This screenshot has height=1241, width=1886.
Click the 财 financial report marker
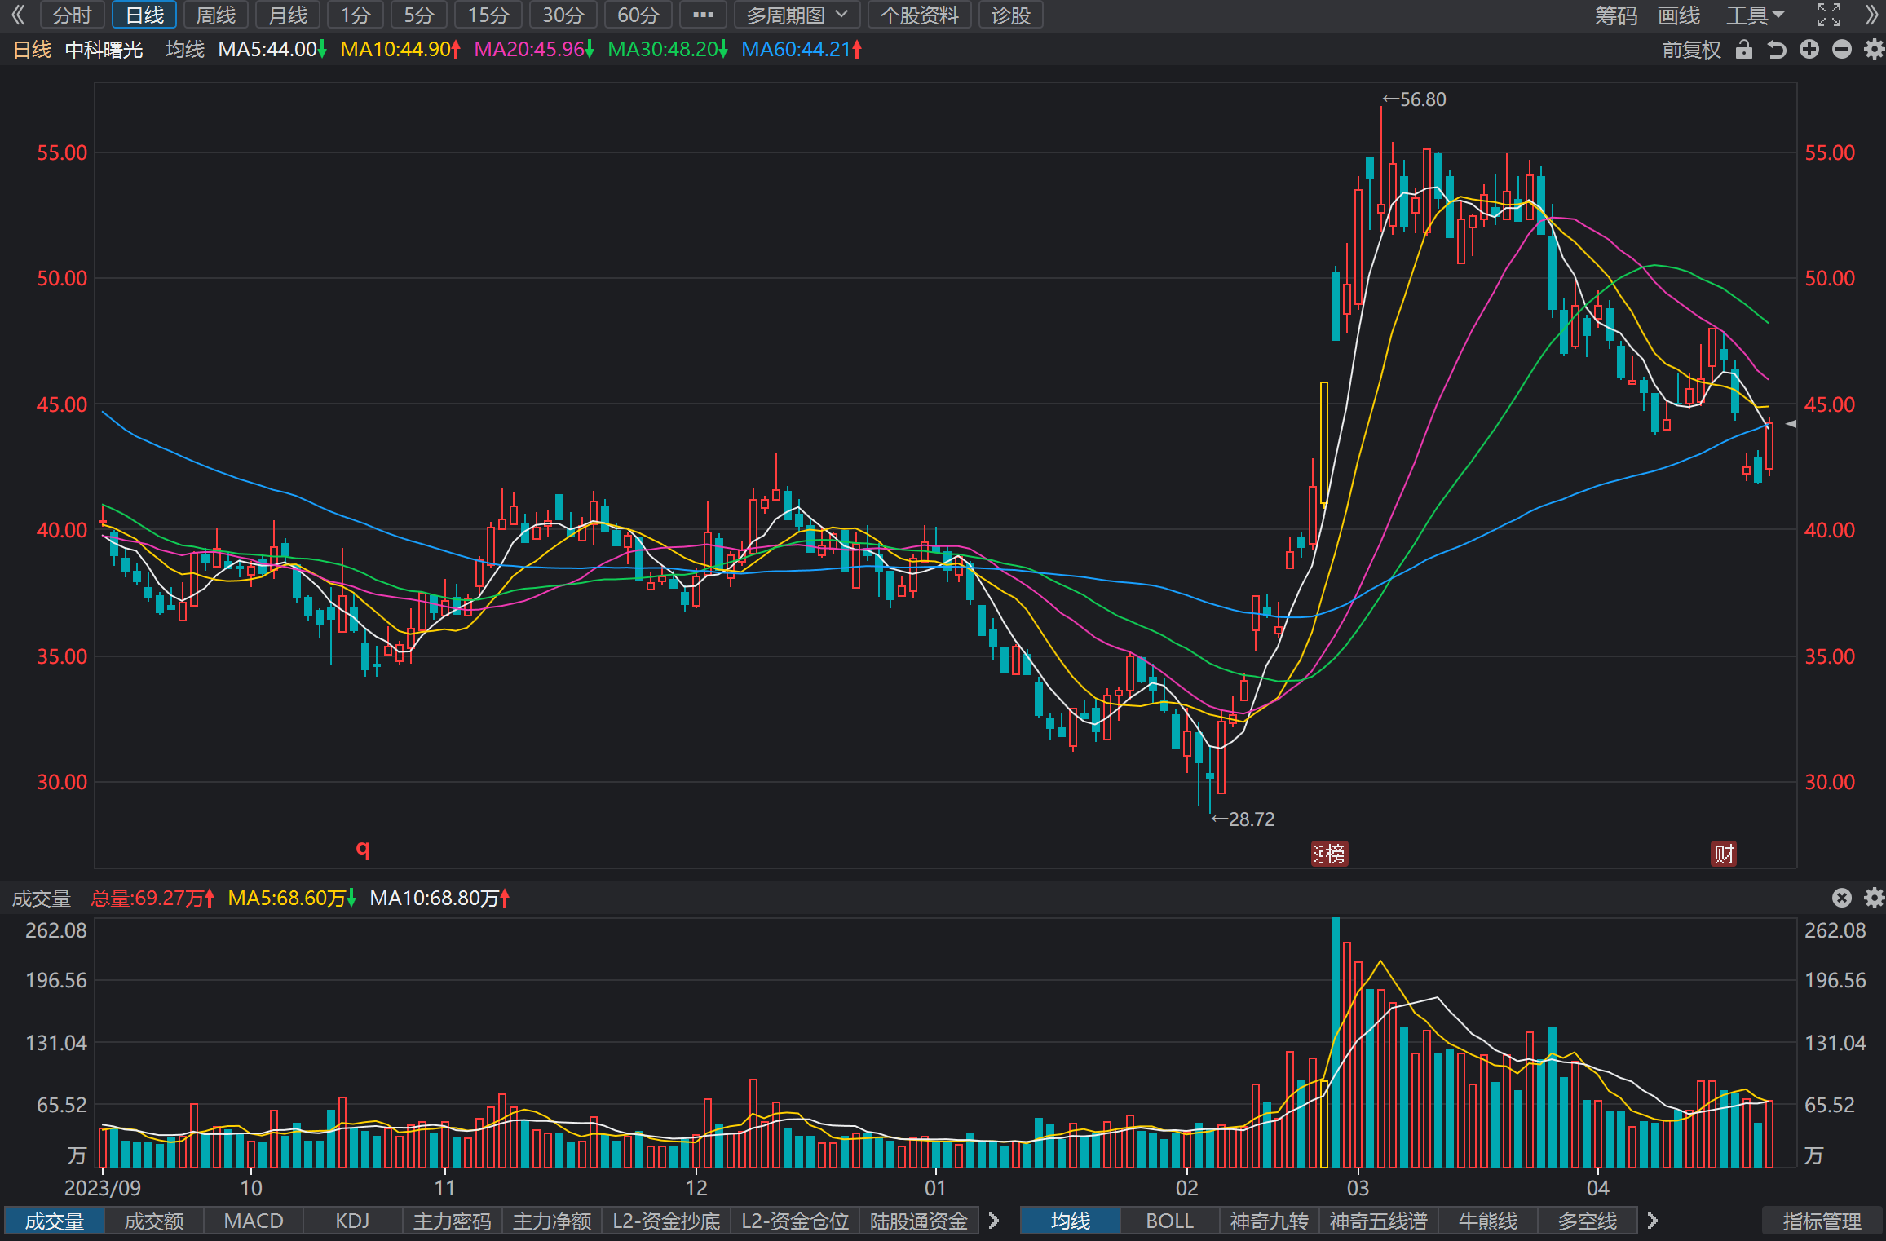pos(1724,854)
